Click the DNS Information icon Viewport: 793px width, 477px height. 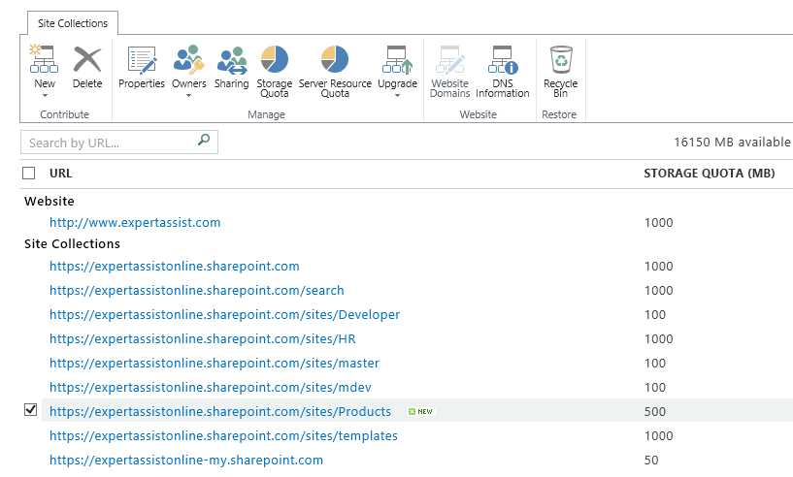coord(502,60)
